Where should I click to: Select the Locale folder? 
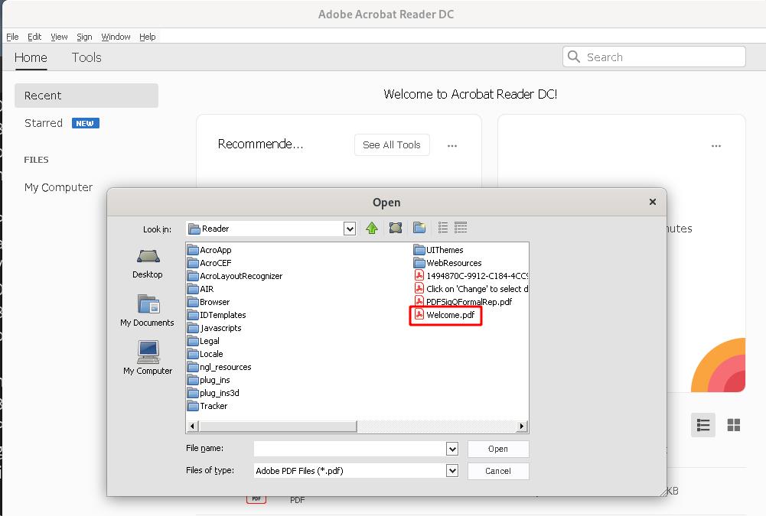point(205,354)
